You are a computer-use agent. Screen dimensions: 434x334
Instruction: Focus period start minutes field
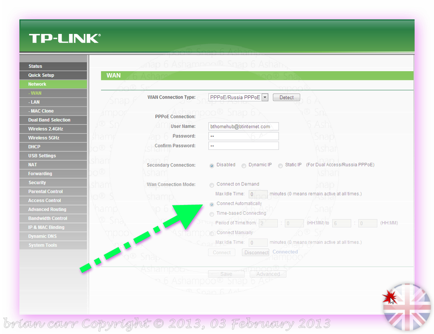(294, 223)
